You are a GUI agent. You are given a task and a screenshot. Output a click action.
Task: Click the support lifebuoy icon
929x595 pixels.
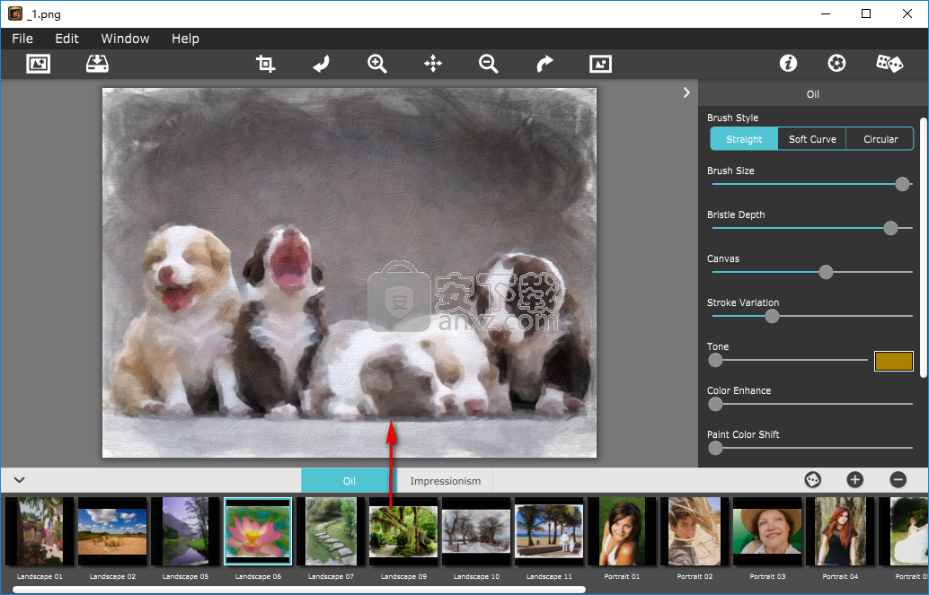(836, 64)
